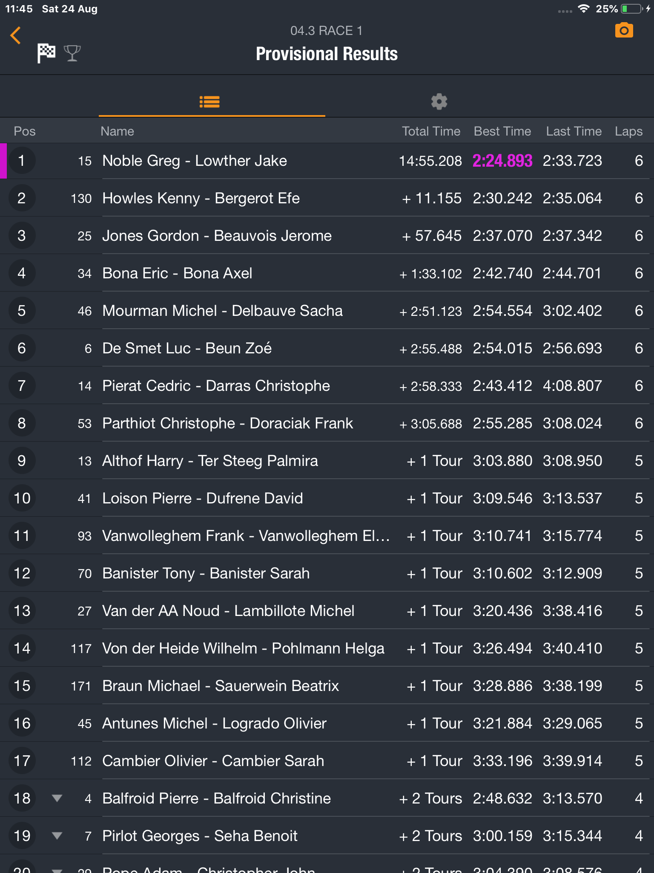Tap the highlighted 2:24.893 best time
The width and height of the screenshot is (654, 873).
pyautogui.click(x=502, y=161)
